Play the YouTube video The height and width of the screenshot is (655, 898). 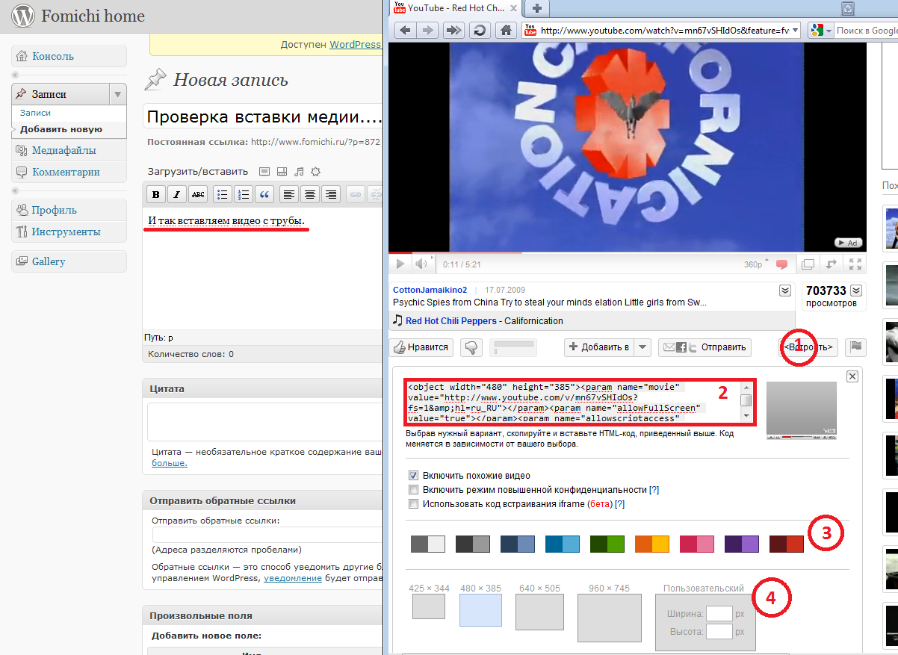coord(400,264)
